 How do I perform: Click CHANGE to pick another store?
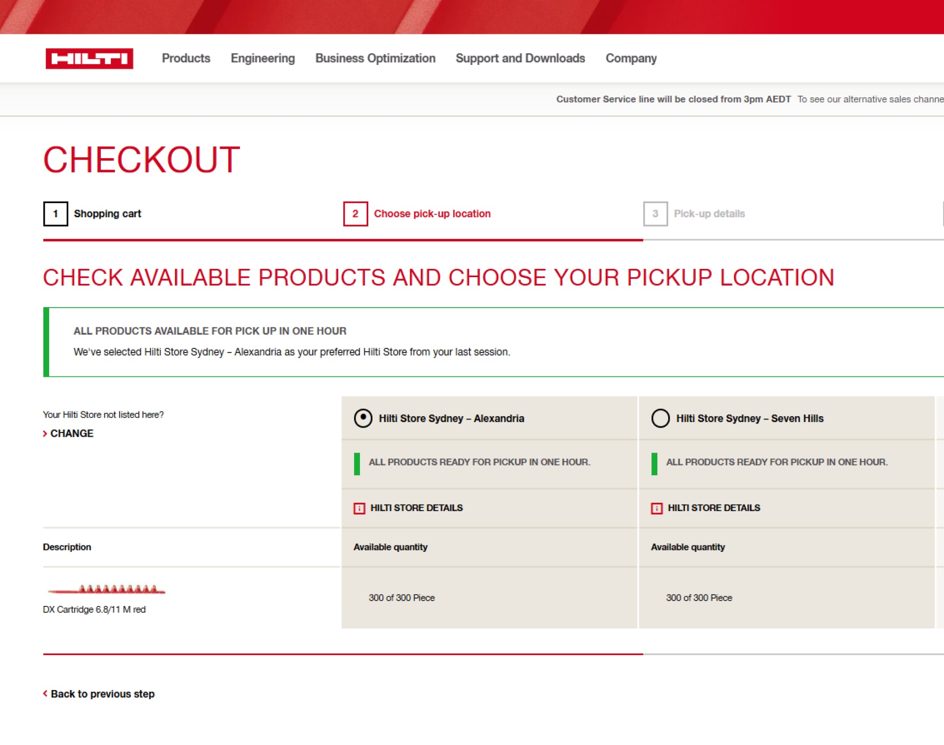[x=72, y=433]
